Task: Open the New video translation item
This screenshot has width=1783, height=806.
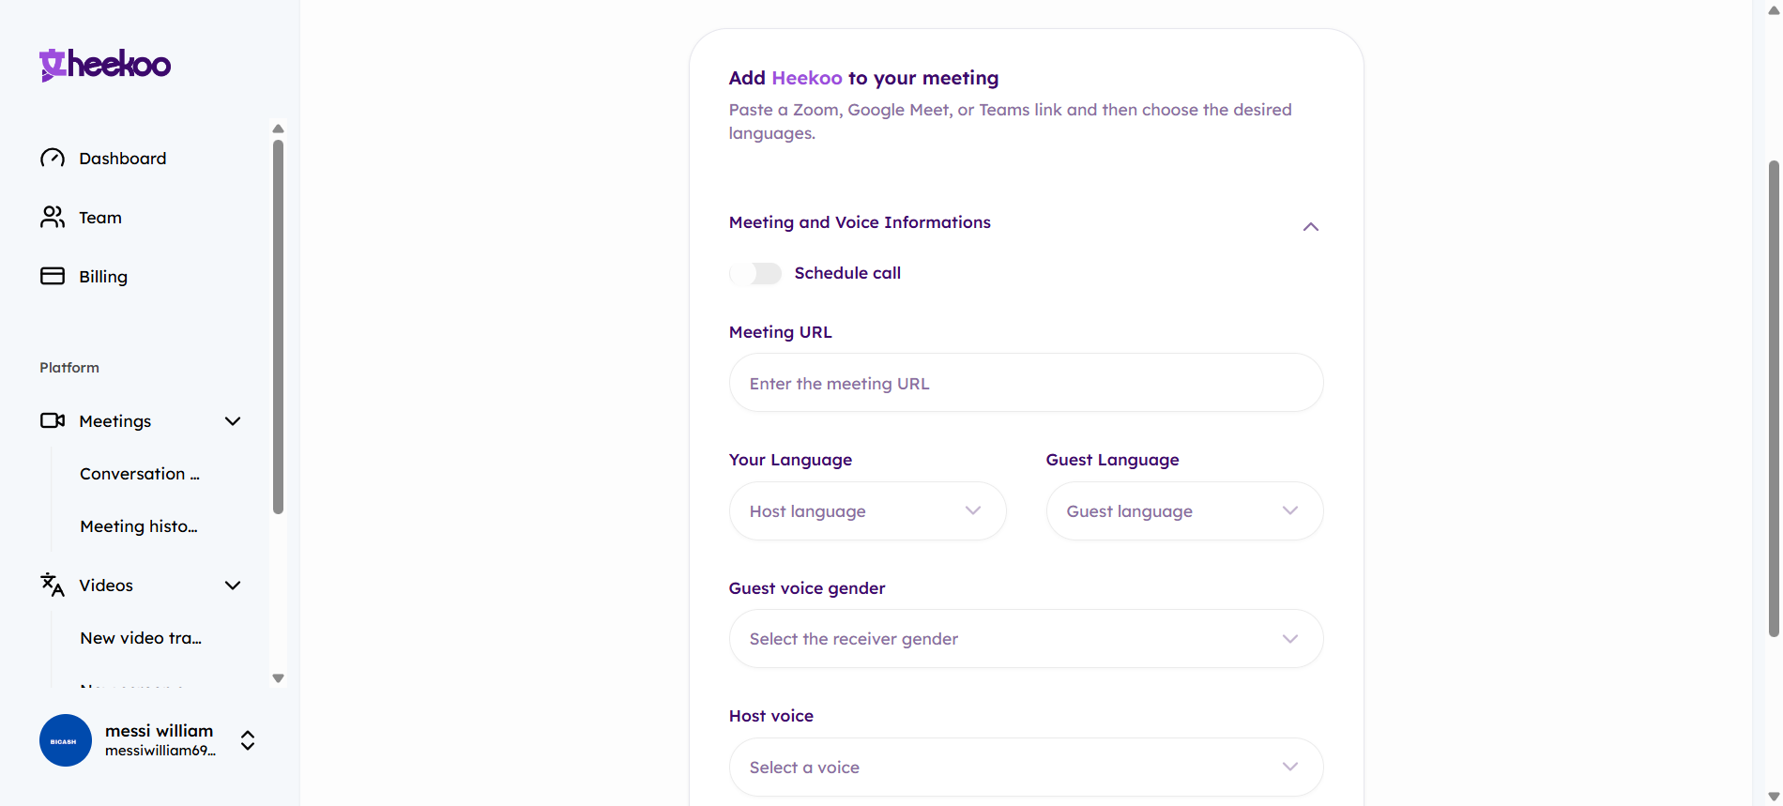Action: [x=141, y=638]
